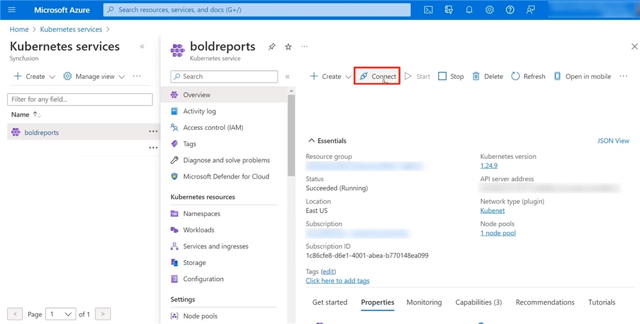This screenshot has height=324, width=640.
Task: Switch to Recommendations tab
Action: [545, 302]
